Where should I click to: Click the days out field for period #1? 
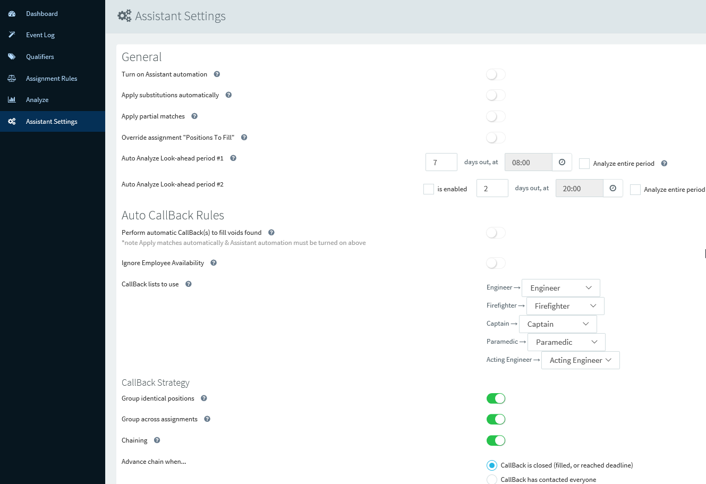coord(441,162)
